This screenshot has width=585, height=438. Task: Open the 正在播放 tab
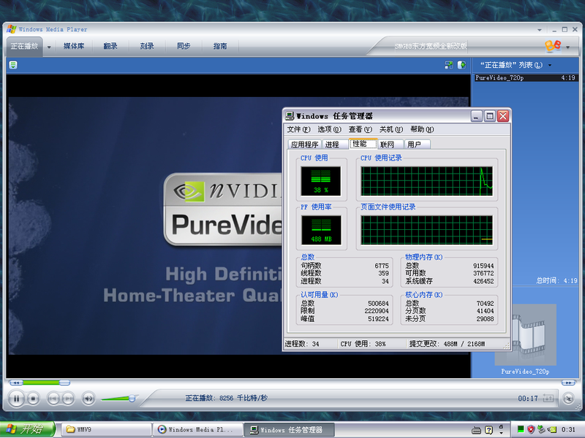click(24, 46)
